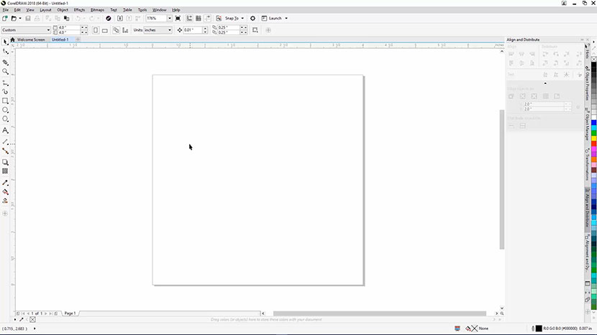Select the Transparency checkerboard tool
The height and width of the screenshot is (335, 597).
pyautogui.click(x=5, y=171)
